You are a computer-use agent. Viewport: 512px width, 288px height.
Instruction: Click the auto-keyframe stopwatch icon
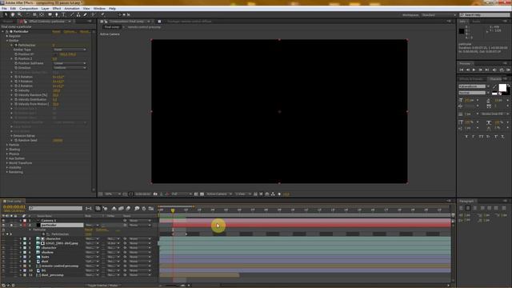144,208
